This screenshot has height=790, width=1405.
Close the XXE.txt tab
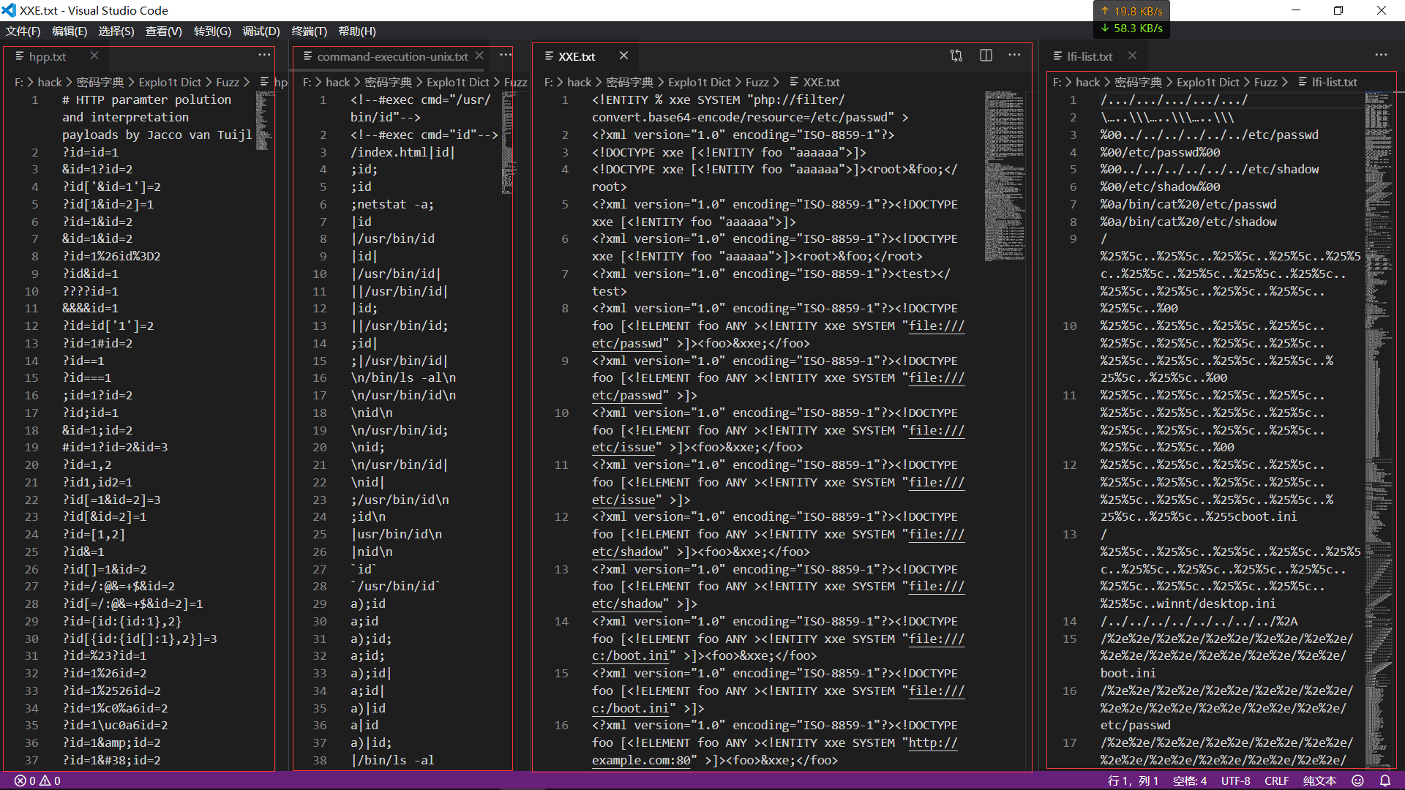coord(623,56)
